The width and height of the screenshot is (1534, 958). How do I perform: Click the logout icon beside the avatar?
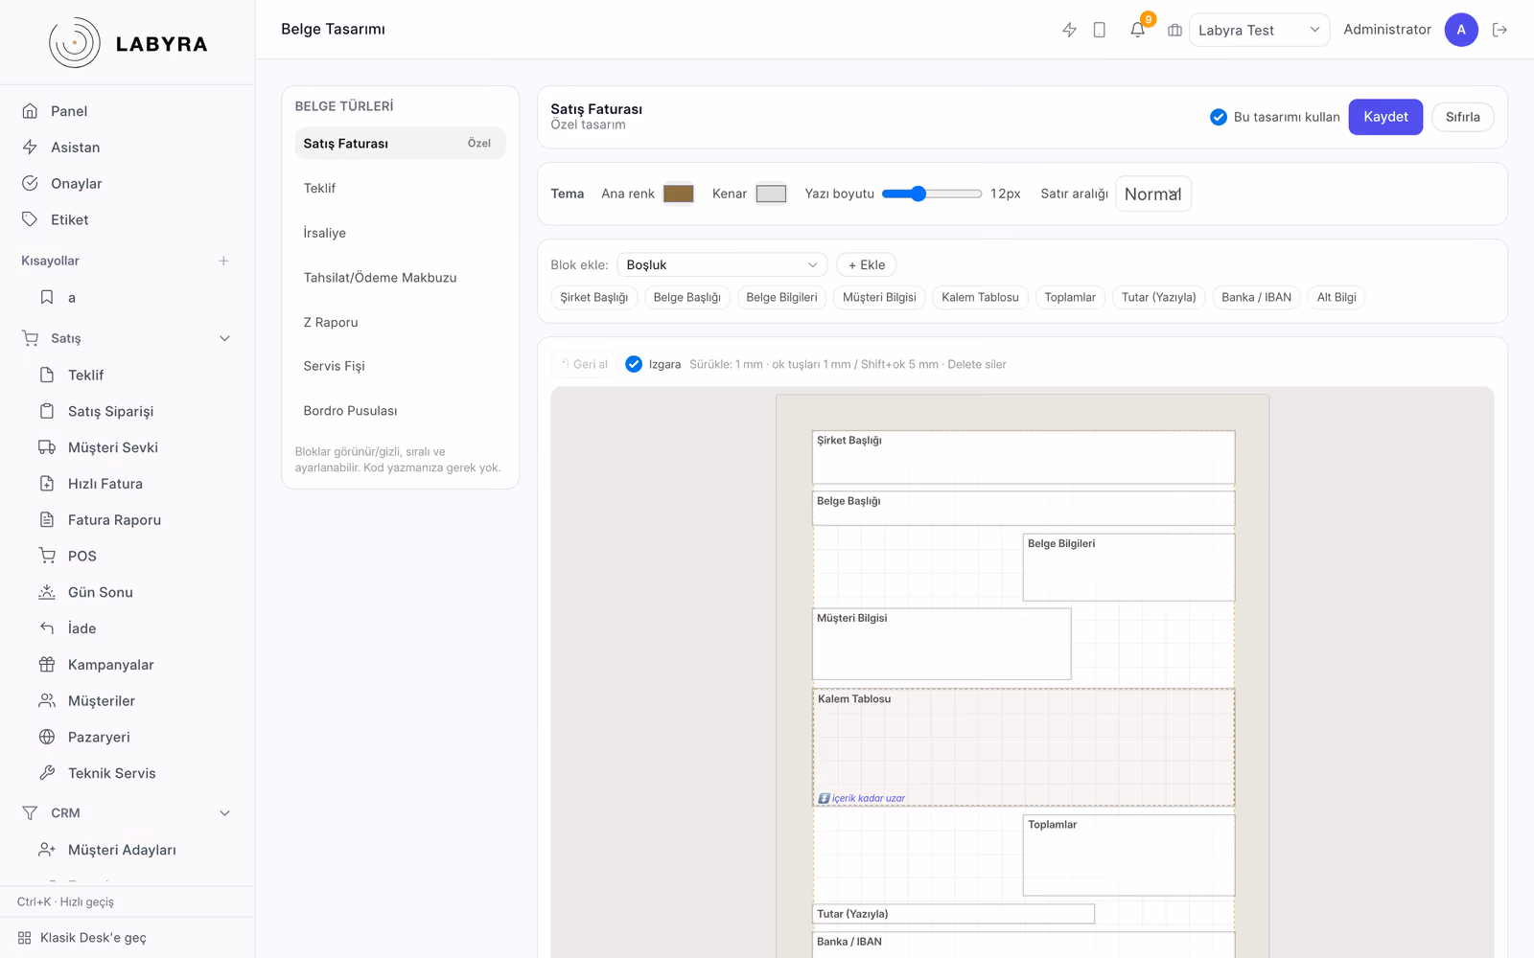coord(1500,30)
